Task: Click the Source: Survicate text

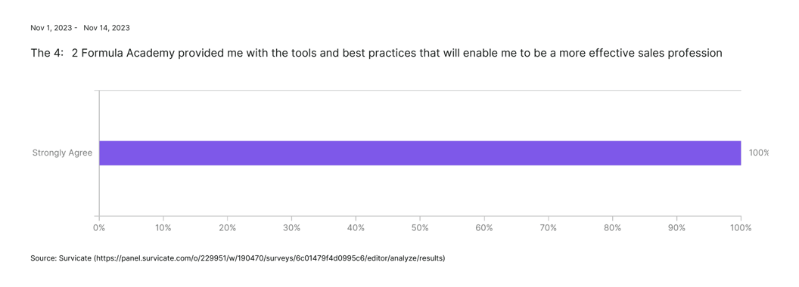Action: (x=61, y=258)
